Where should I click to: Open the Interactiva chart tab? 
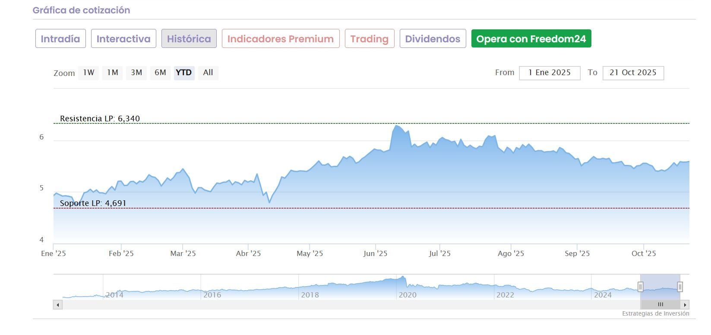coord(123,39)
